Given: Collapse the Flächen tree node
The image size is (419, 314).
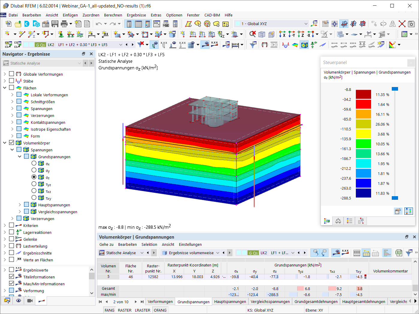Looking at the screenshot, I should 5,88.
